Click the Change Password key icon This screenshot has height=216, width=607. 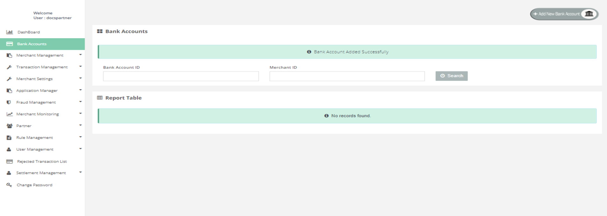pos(9,185)
